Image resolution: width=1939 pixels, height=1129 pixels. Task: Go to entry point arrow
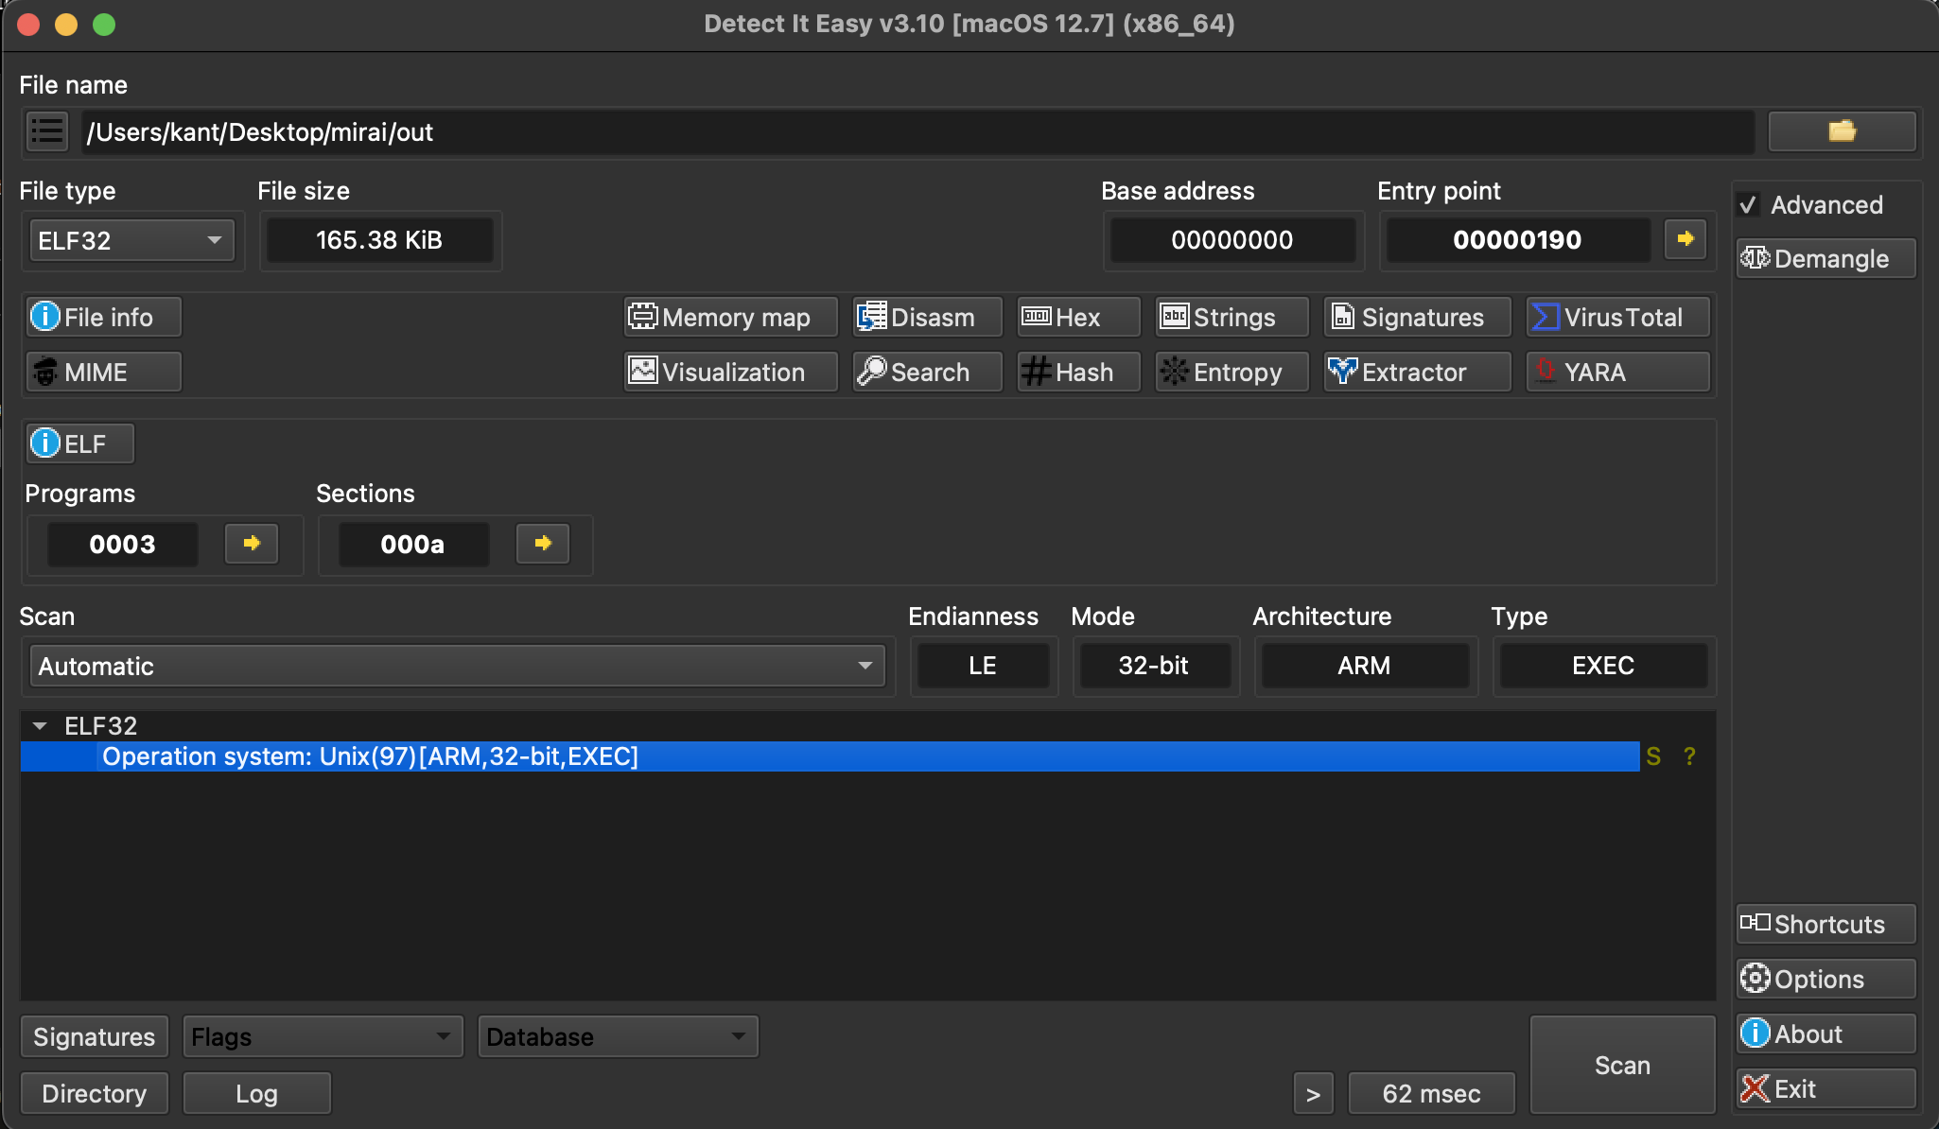coord(1685,239)
